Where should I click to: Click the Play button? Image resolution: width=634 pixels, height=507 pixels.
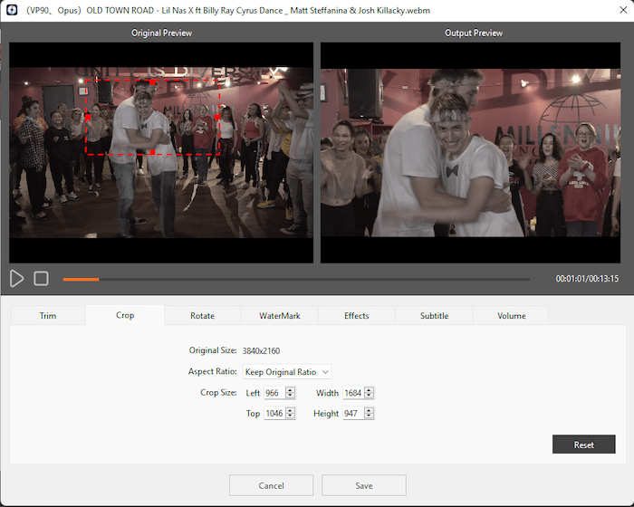[17, 279]
